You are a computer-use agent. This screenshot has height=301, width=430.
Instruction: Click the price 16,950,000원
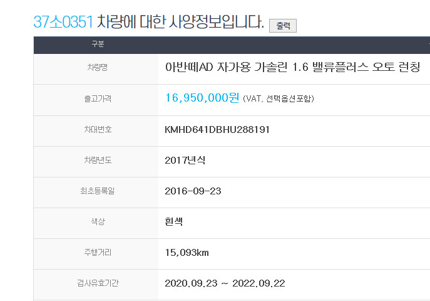click(202, 97)
